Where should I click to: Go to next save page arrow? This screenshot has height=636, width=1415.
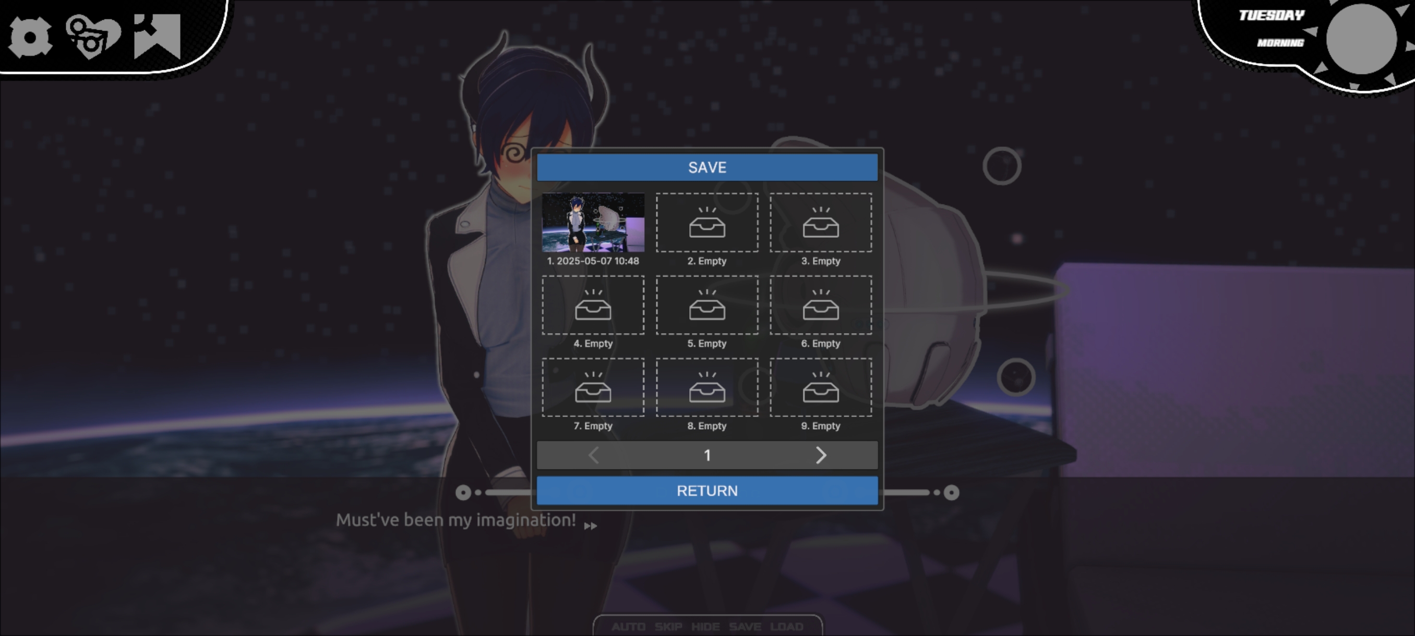(821, 455)
